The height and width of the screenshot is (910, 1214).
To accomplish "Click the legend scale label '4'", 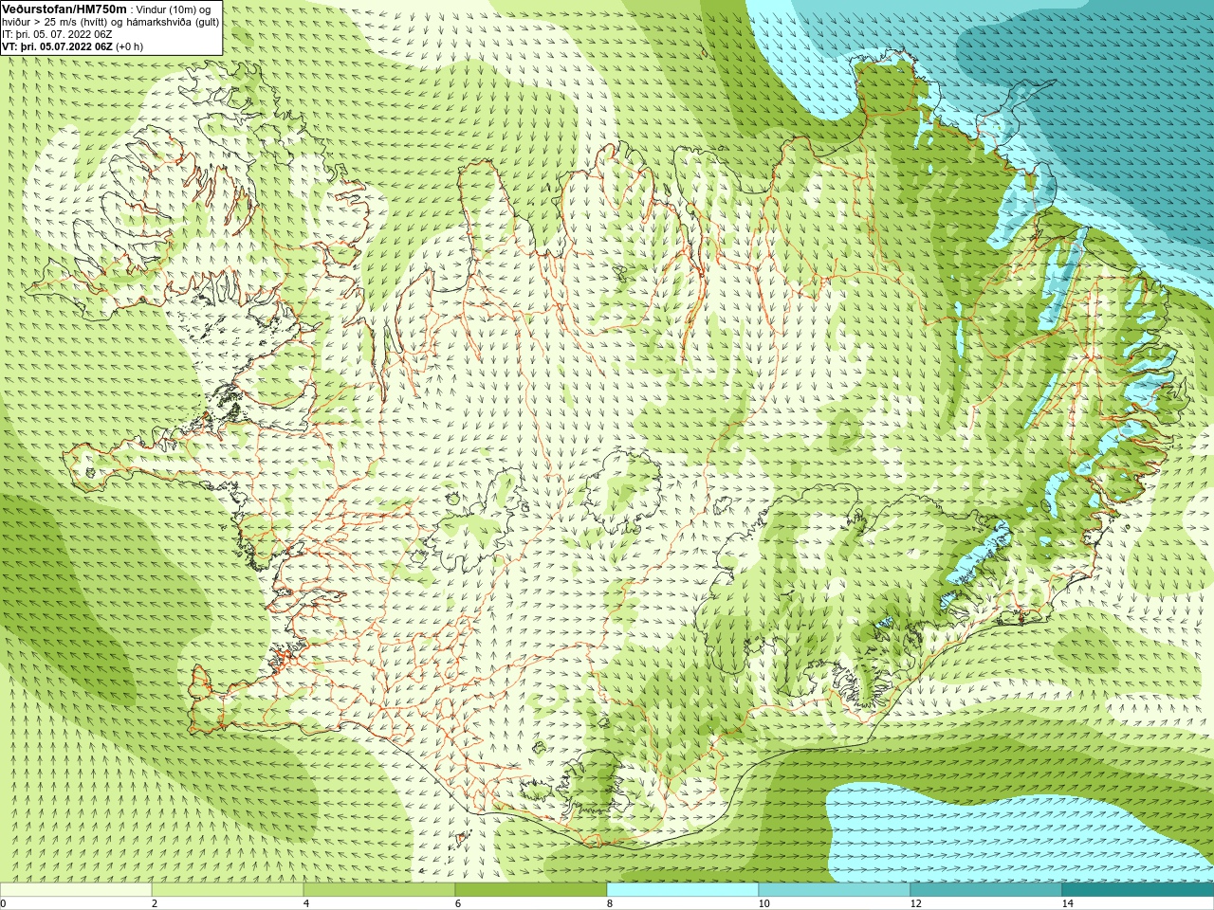I will pos(306,903).
